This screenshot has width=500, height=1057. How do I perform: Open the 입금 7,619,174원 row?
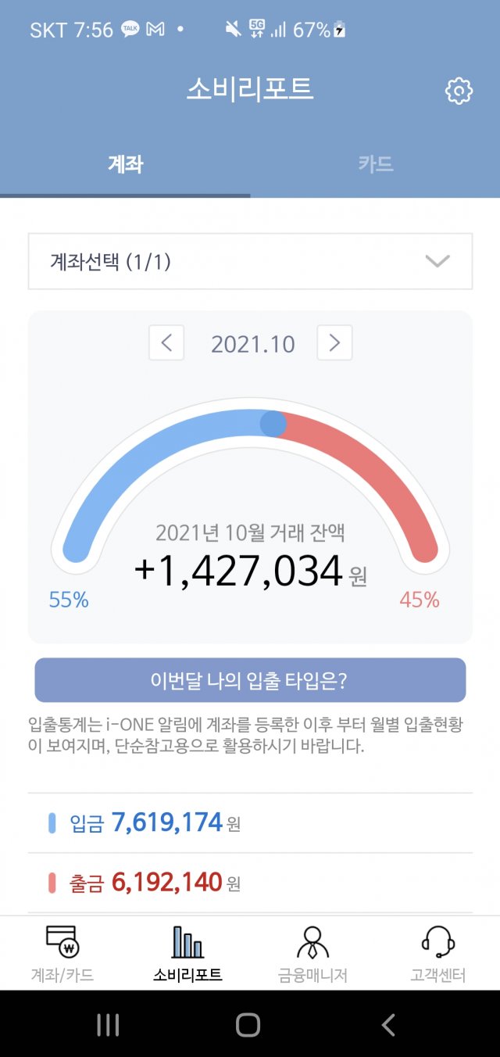point(250,822)
